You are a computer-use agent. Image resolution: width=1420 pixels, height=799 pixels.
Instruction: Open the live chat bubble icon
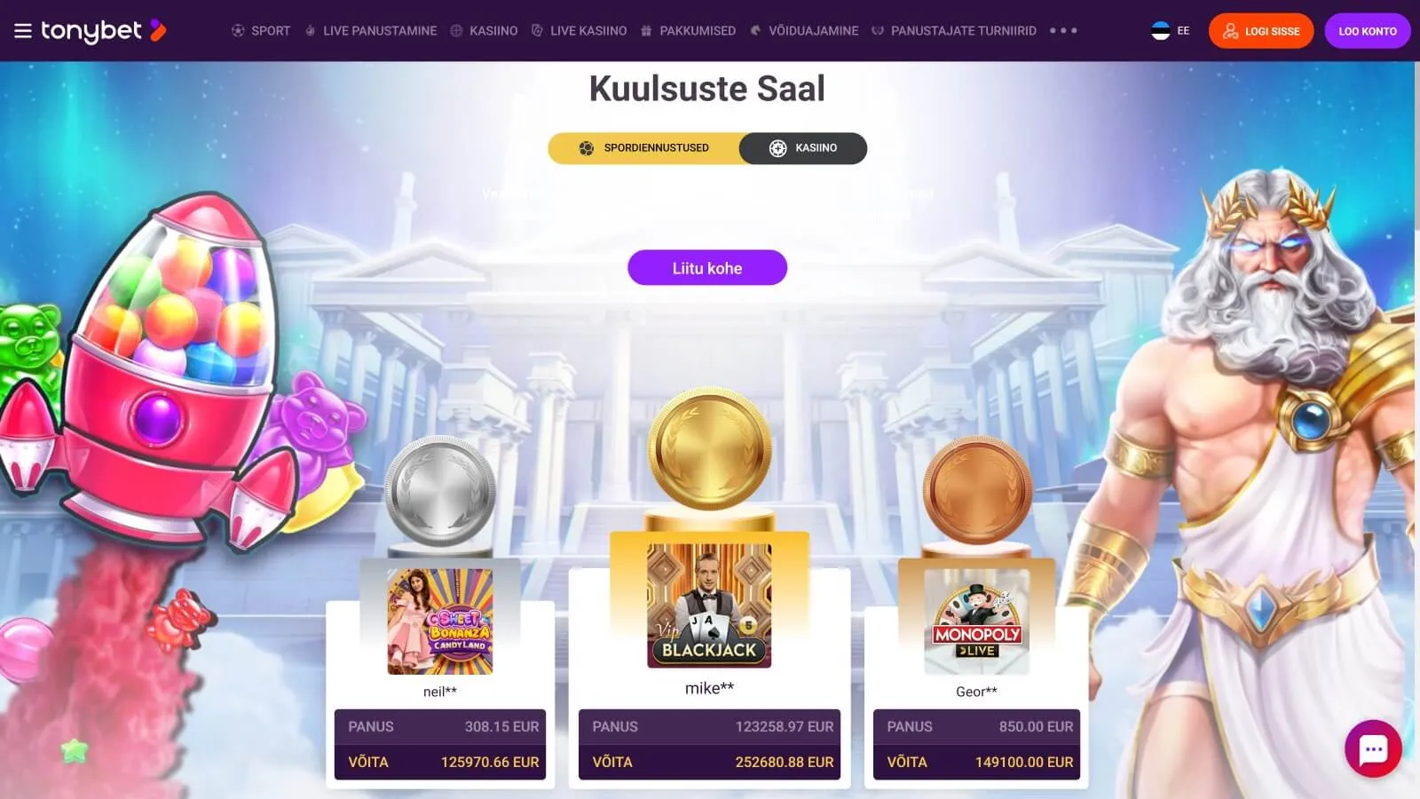point(1373,749)
